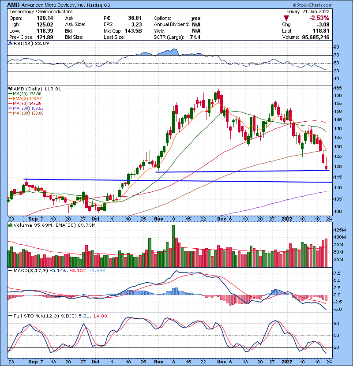Click the 2022 label on price axis
Screen dimensions: 353x366
pyautogui.click(x=287, y=219)
